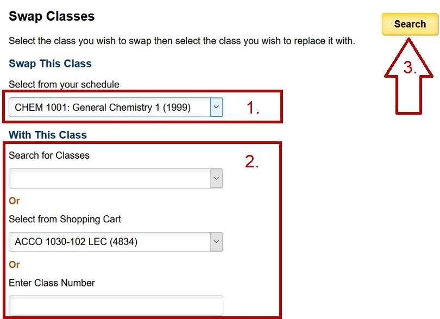This screenshot has height=319, width=440.
Task: Click the 'Select from Shopping Cart' label
Action: pyautogui.click(x=65, y=220)
